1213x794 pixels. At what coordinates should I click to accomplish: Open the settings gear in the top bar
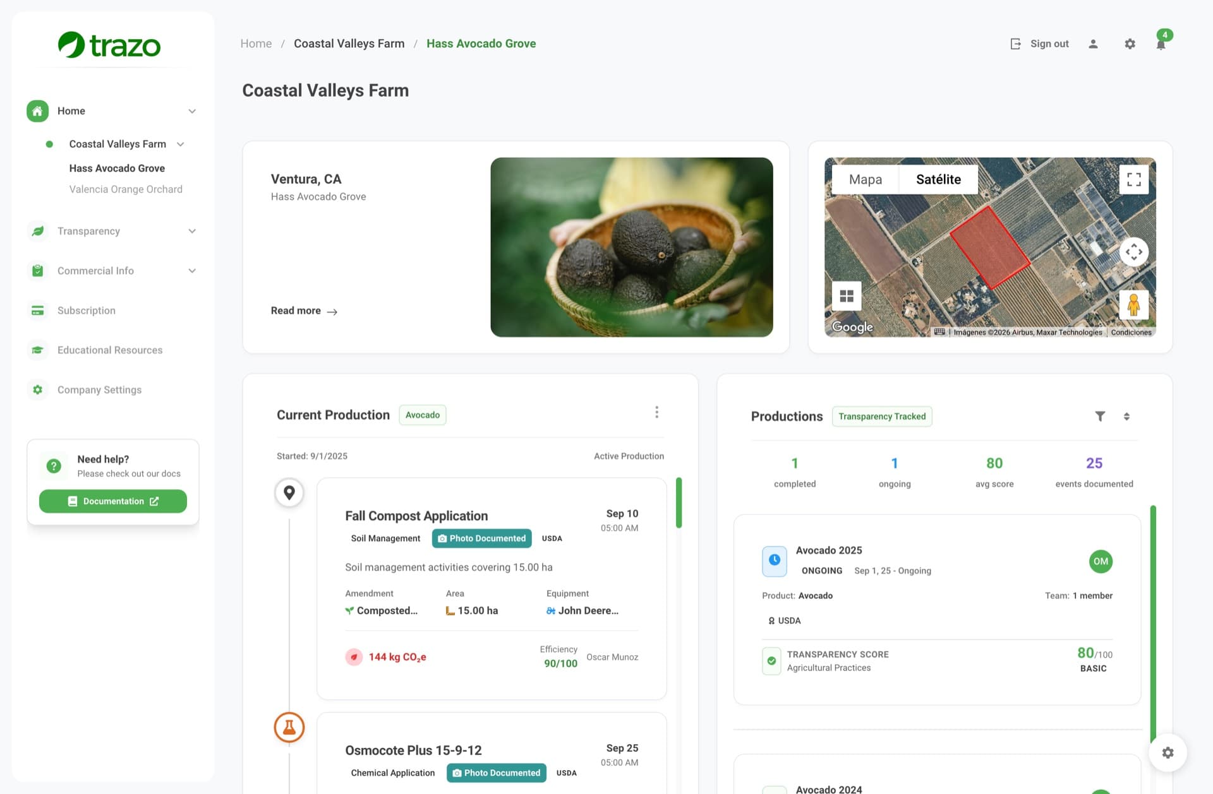pyautogui.click(x=1130, y=44)
